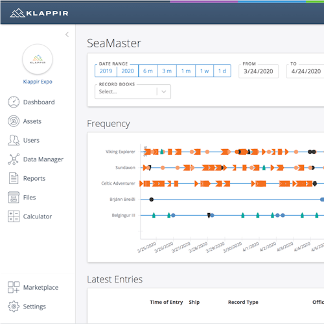Set date range to 1 w
Image resolution: width=324 pixels, height=324 pixels.
pos(205,71)
